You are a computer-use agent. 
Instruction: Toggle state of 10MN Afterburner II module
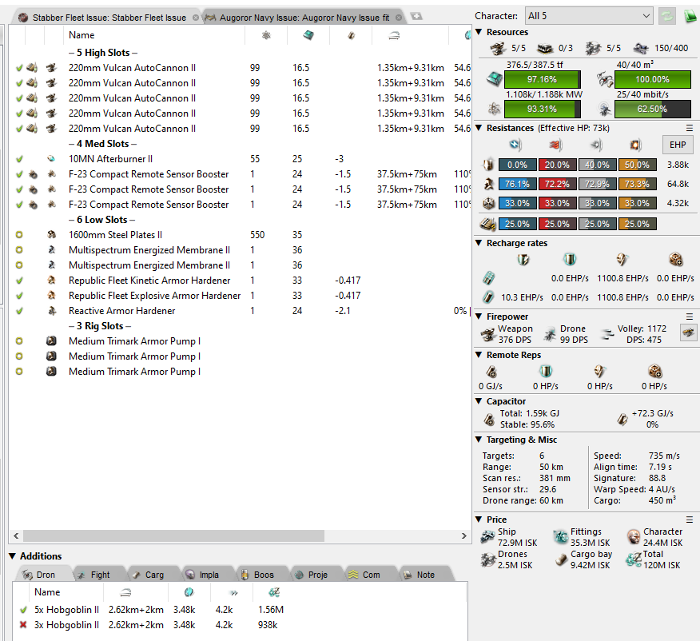click(19, 159)
